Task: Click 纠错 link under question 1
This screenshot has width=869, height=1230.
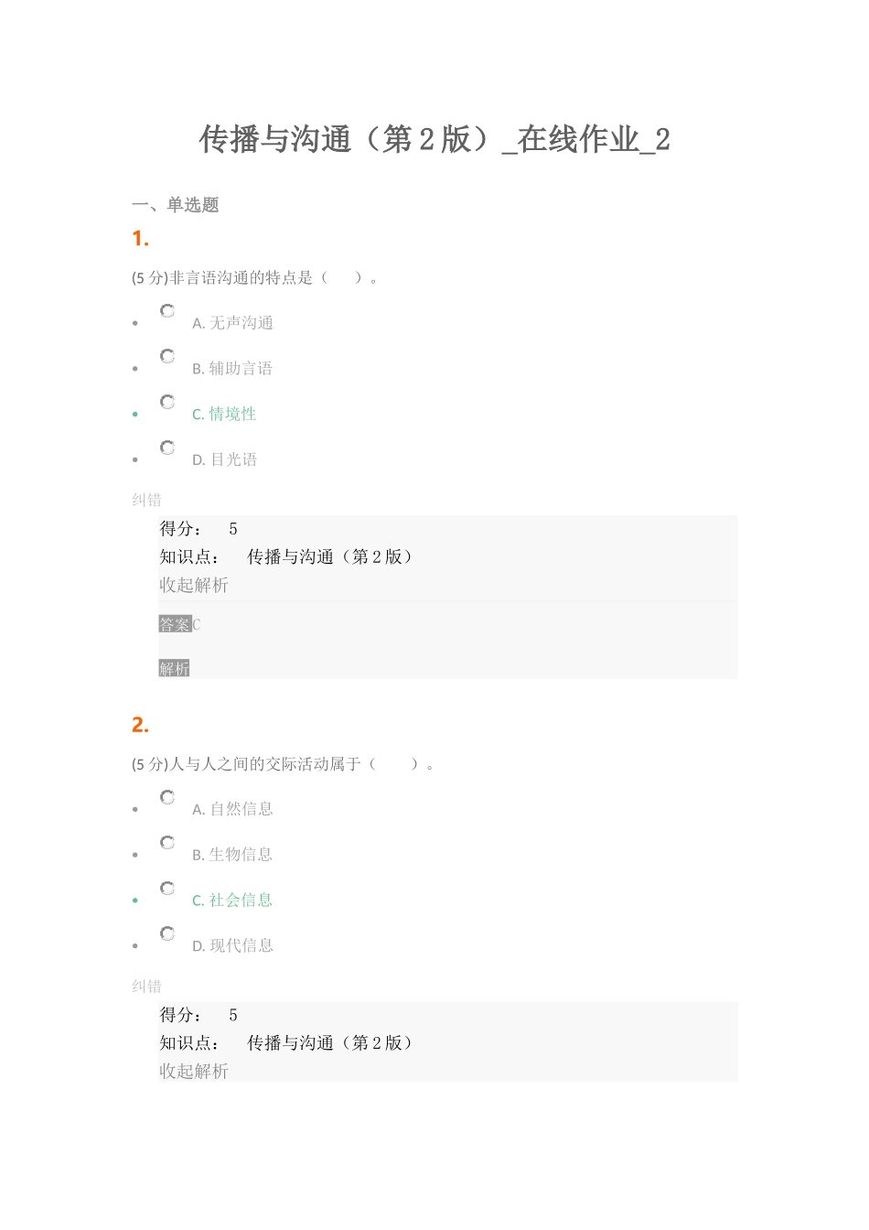Action: [x=146, y=500]
